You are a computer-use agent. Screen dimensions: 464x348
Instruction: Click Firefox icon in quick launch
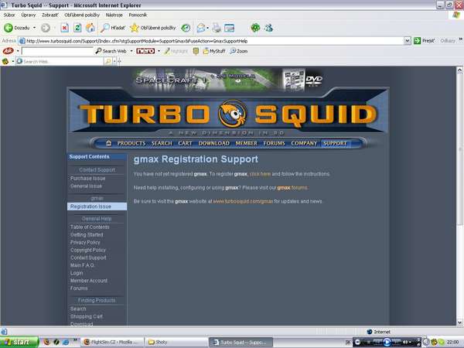click(47, 342)
